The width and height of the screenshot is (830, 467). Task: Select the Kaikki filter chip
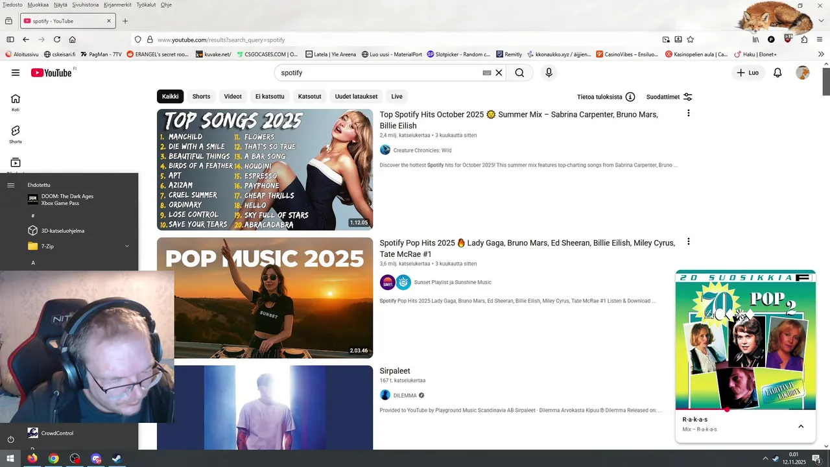170,97
